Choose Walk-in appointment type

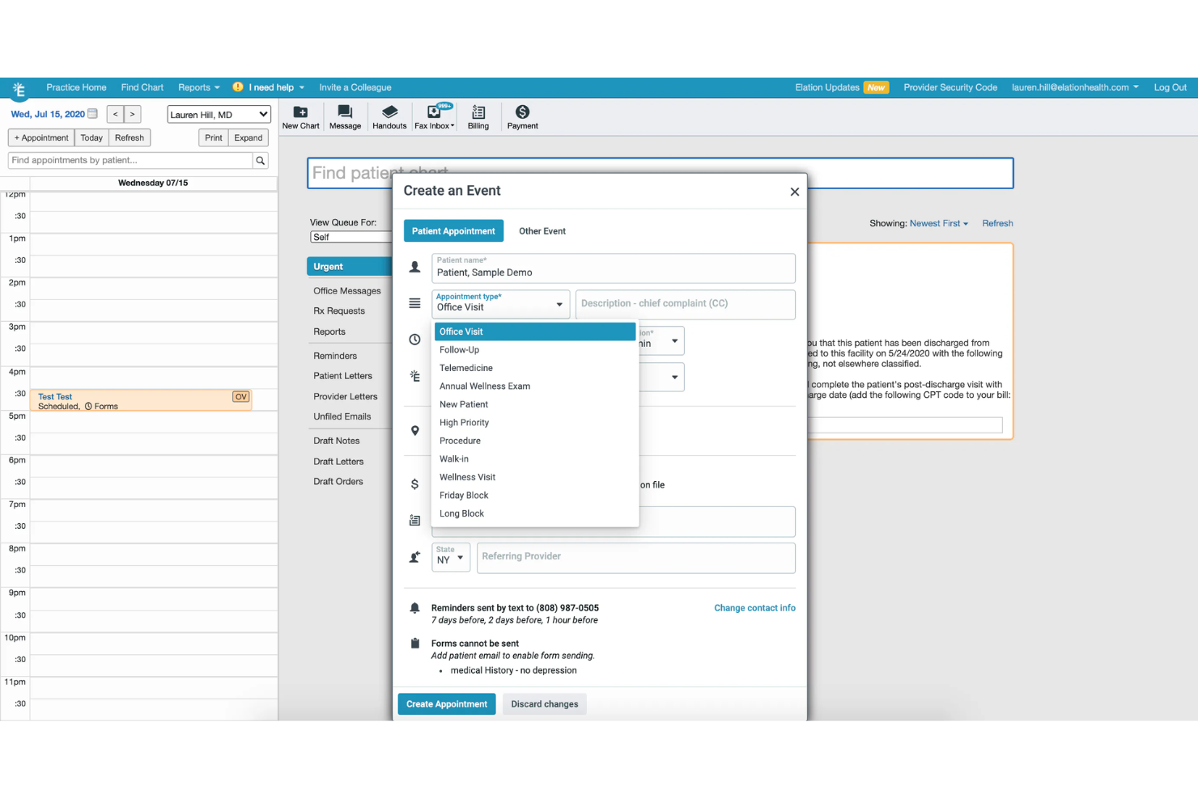(534, 459)
